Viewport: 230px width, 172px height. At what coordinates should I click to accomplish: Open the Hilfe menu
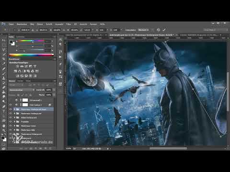(x=103, y=24)
